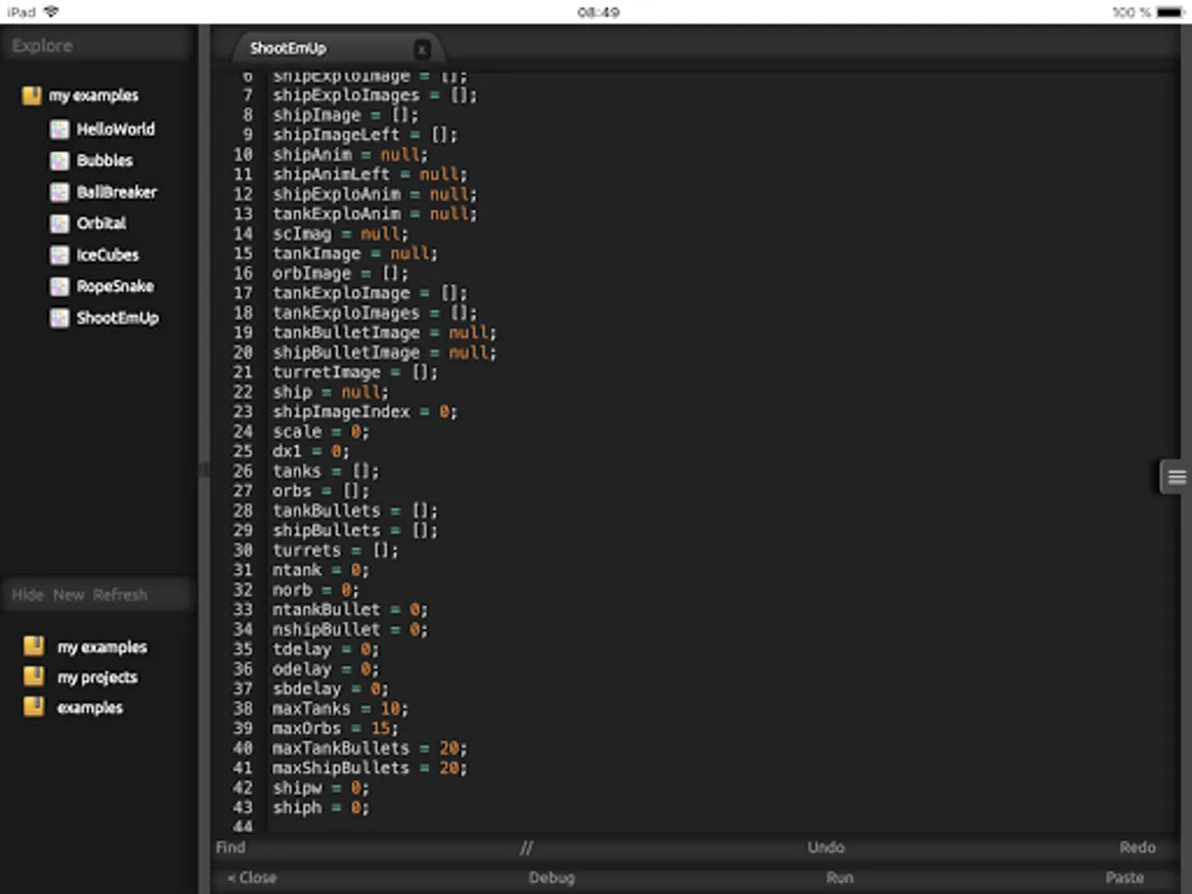Image resolution: width=1192 pixels, height=894 pixels.
Task: Click the line 'turretImage = [];'
Action: pos(356,372)
